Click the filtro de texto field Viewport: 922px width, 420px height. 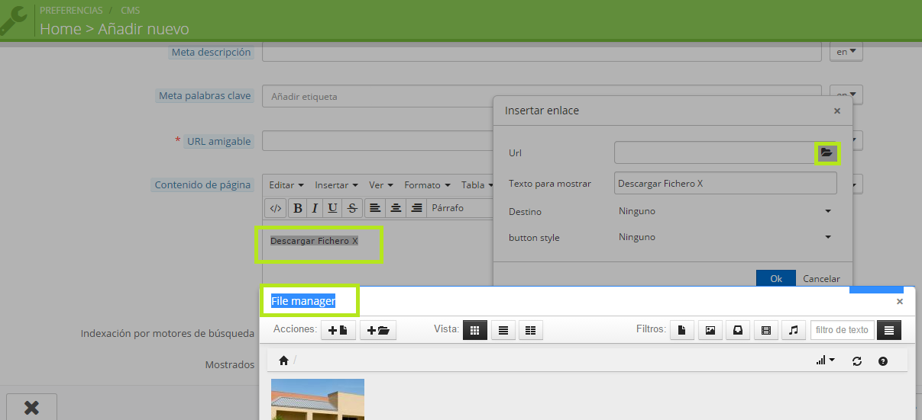pos(842,330)
